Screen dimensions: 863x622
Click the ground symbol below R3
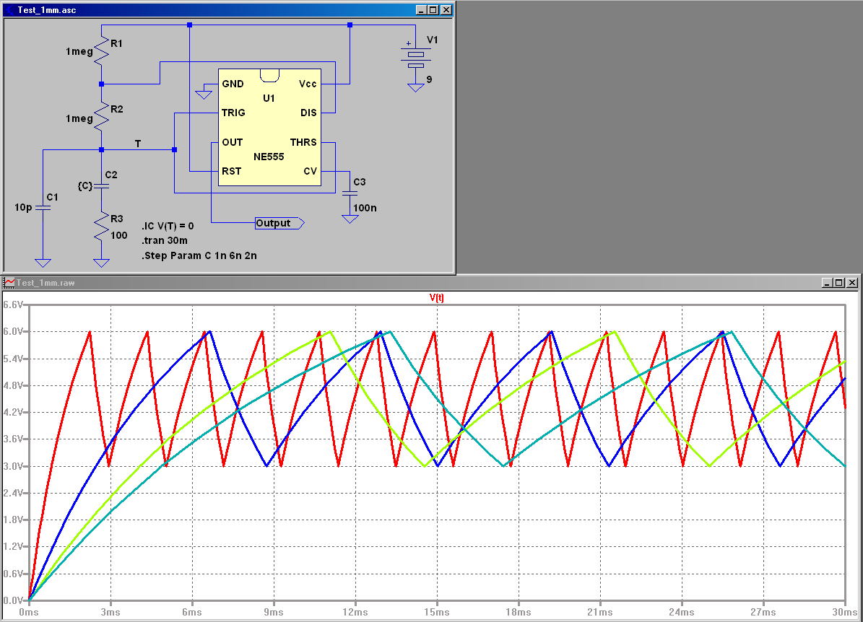click(x=101, y=263)
